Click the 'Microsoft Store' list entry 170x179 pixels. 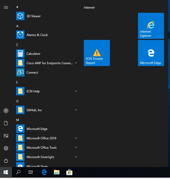tap(47, 165)
